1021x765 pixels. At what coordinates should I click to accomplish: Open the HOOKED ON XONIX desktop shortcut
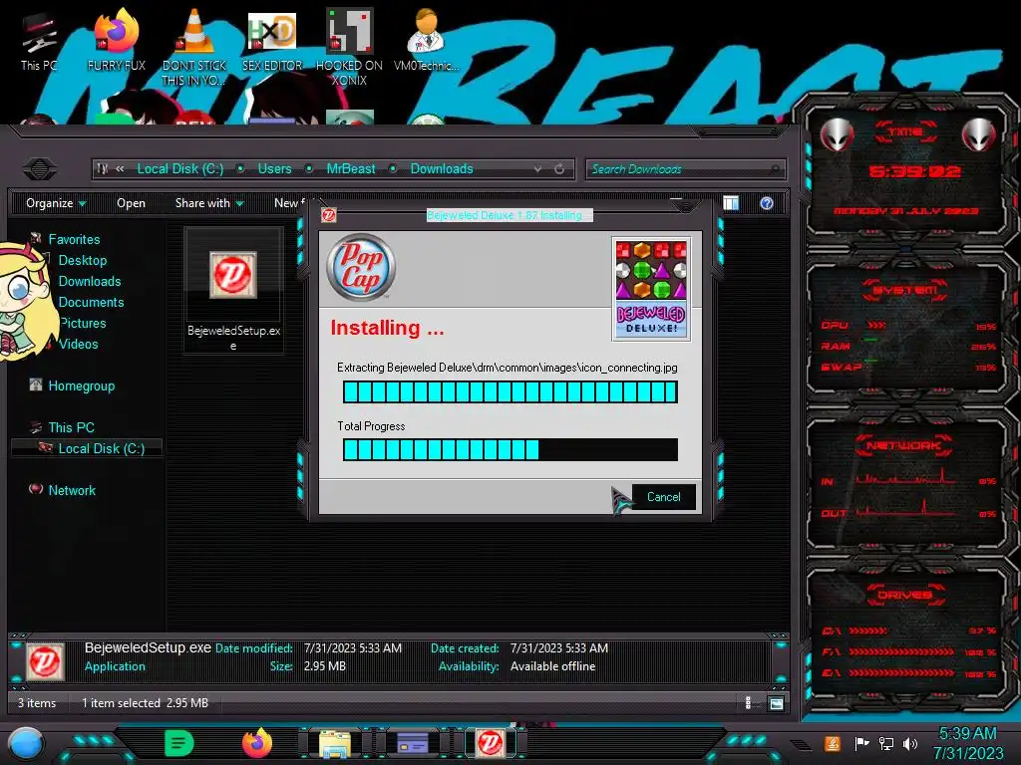[x=349, y=47]
